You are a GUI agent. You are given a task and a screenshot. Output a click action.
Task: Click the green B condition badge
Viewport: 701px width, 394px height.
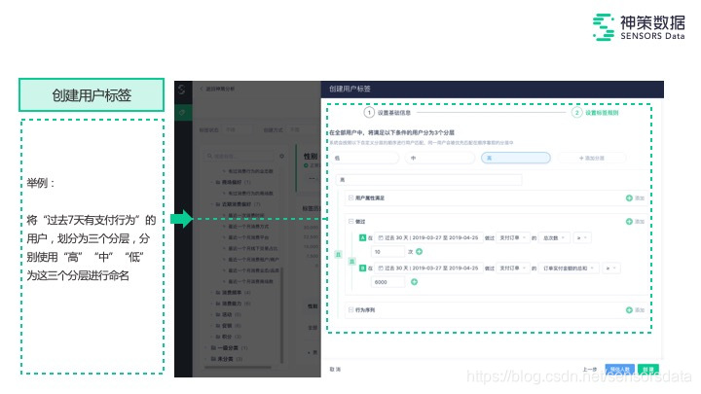[362, 269]
